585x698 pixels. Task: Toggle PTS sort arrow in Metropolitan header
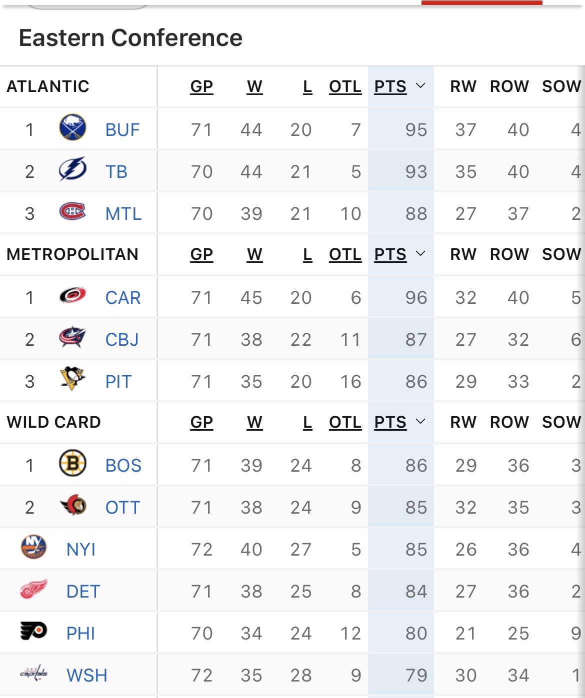coord(420,254)
